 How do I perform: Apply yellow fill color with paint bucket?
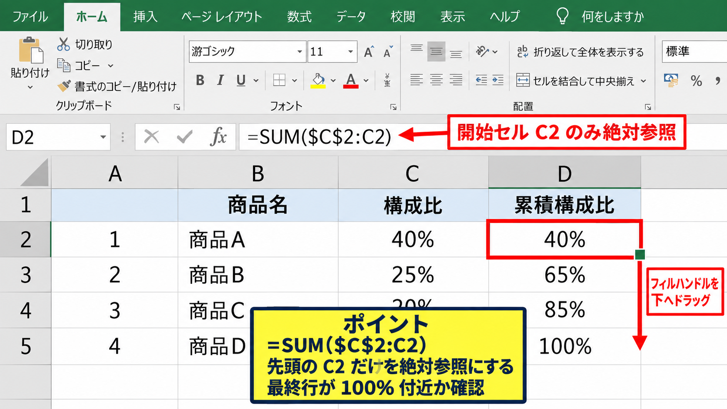[x=318, y=80]
